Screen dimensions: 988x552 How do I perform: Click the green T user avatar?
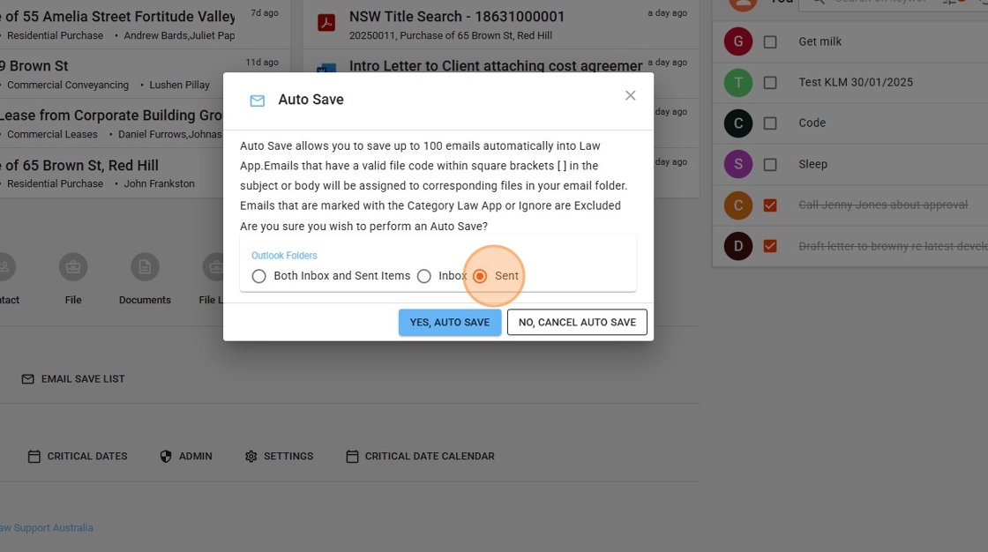pyautogui.click(x=737, y=82)
